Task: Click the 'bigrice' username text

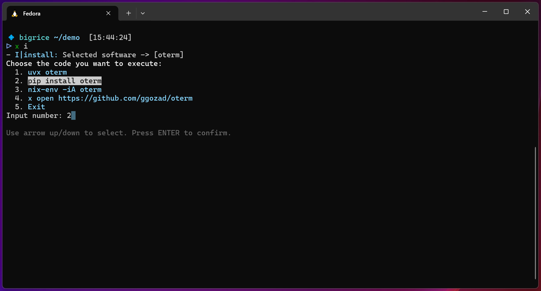Action: (x=34, y=37)
